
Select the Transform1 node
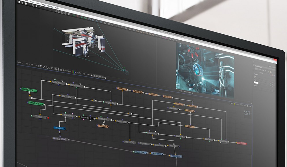pos(174,109)
